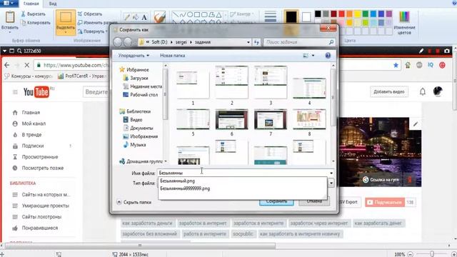The width and height of the screenshot is (457, 257).
Task: Click the Paste clipboard icon in Paint
Action: coord(10,17)
